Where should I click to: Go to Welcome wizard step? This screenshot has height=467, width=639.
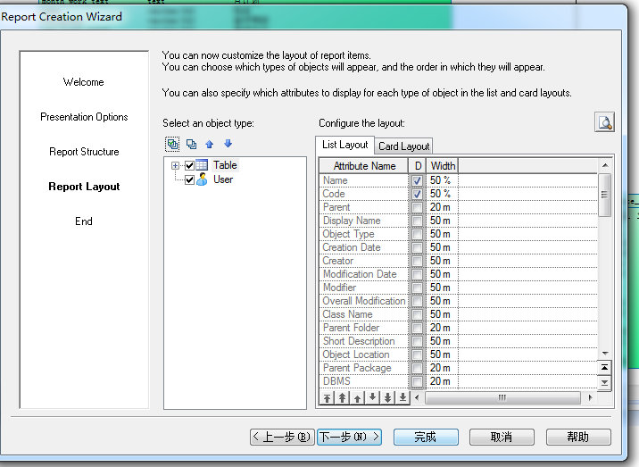(84, 82)
